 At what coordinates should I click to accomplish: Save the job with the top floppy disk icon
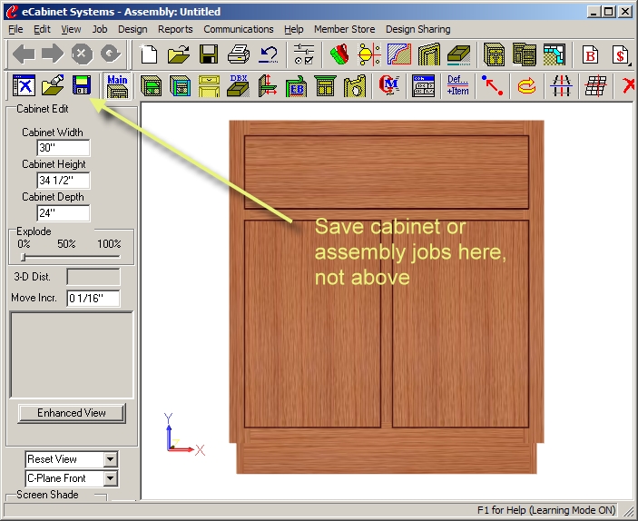click(209, 54)
